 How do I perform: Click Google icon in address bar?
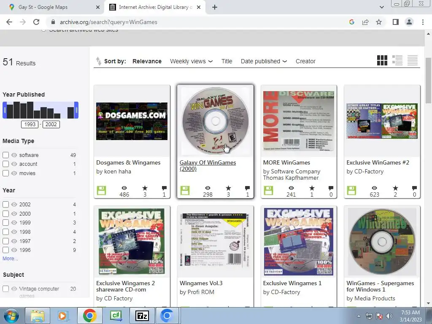click(351, 22)
